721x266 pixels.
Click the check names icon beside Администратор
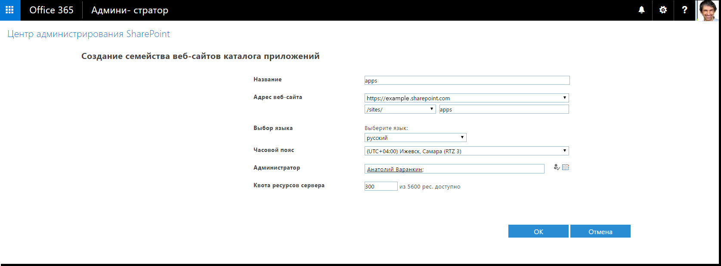click(x=557, y=167)
